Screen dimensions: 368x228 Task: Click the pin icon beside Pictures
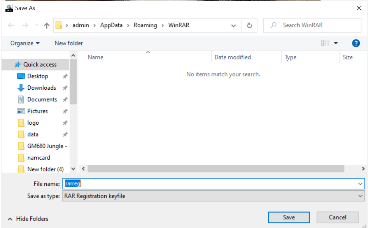[x=65, y=111]
